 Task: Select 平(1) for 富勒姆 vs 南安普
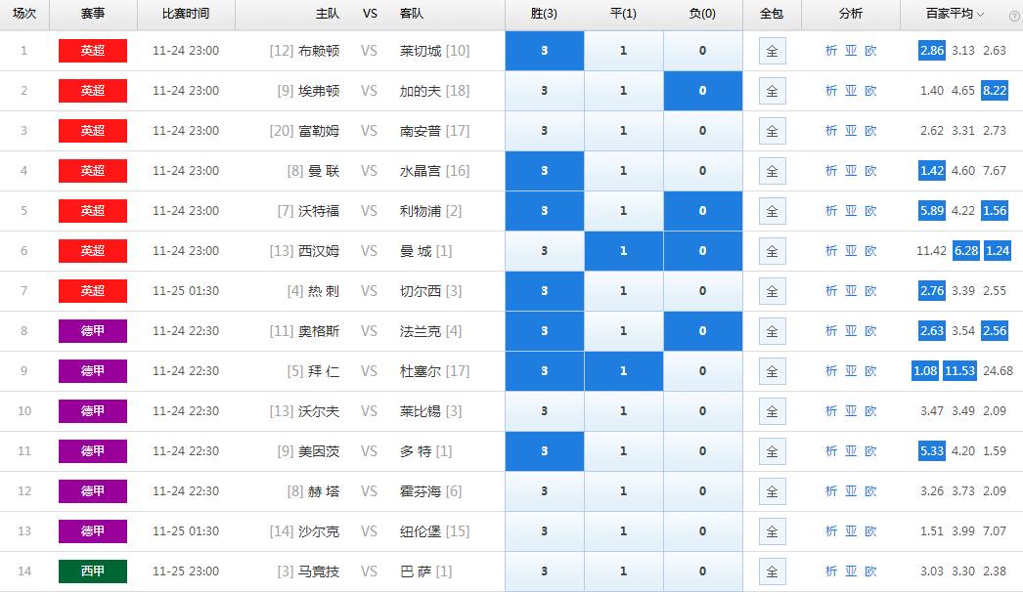(x=624, y=131)
